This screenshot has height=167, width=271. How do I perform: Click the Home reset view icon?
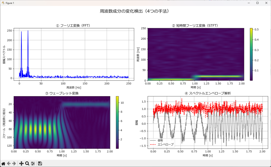click(x=3, y=164)
